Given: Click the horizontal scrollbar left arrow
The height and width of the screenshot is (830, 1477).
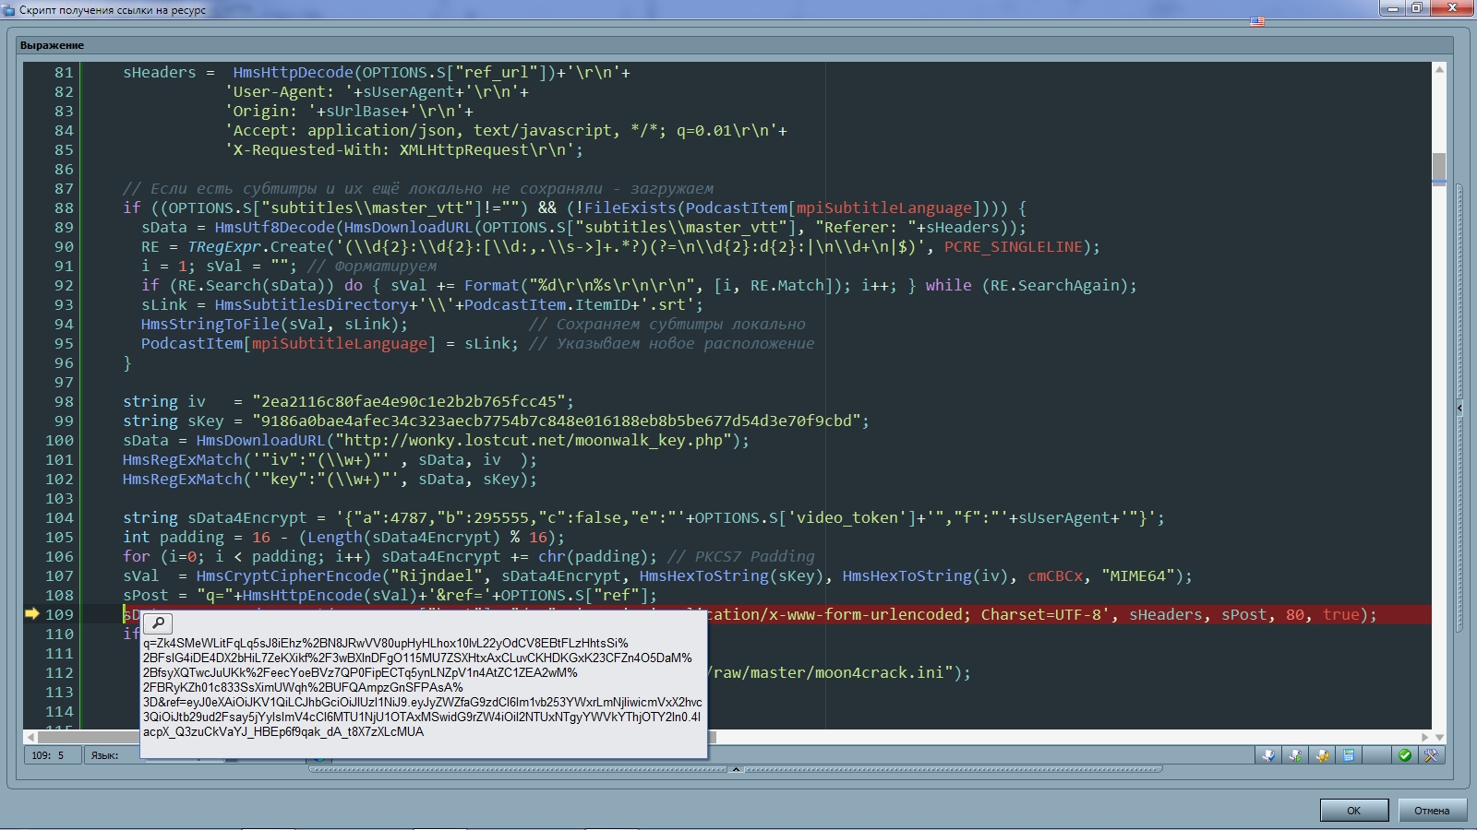Looking at the screenshot, I should click(30, 737).
